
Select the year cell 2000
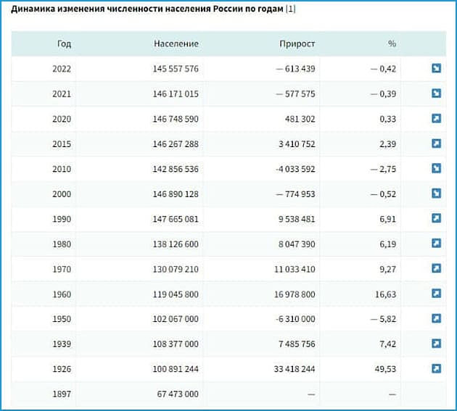62,194
